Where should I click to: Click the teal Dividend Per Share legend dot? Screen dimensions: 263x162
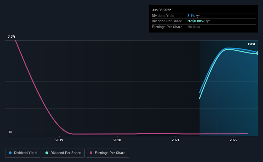point(47,153)
